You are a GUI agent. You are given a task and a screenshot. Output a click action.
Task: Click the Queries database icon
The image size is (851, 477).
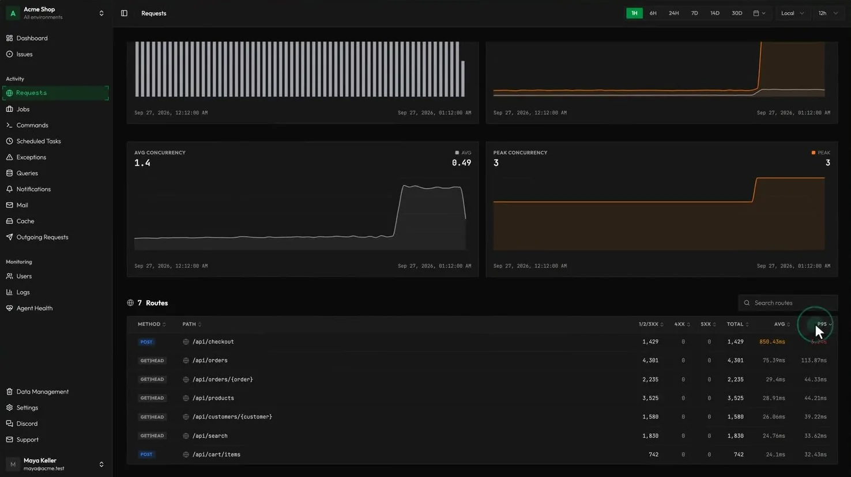pyautogui.click(x=9, y=173)
